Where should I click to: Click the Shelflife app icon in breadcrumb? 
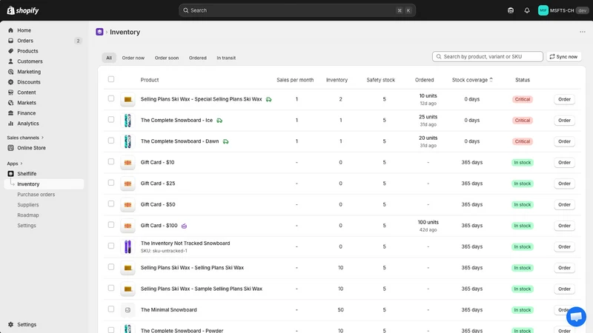[x=99, y=32]
